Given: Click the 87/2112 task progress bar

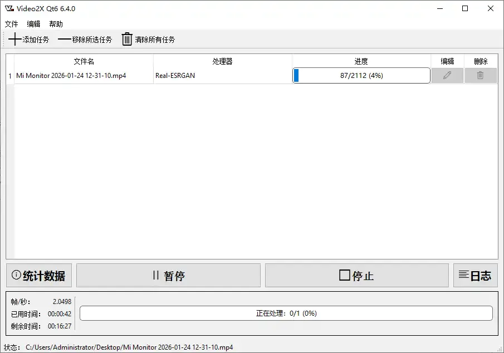Looking at the screenshot, I should (361, 75).
